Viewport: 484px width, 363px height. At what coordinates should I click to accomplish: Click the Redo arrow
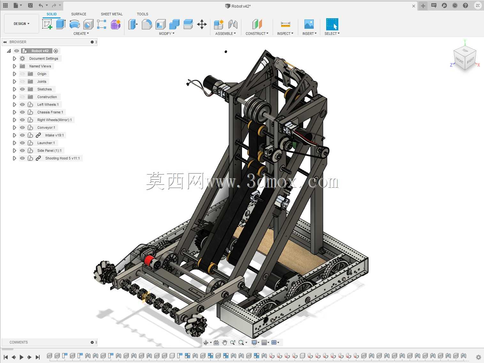54,5
